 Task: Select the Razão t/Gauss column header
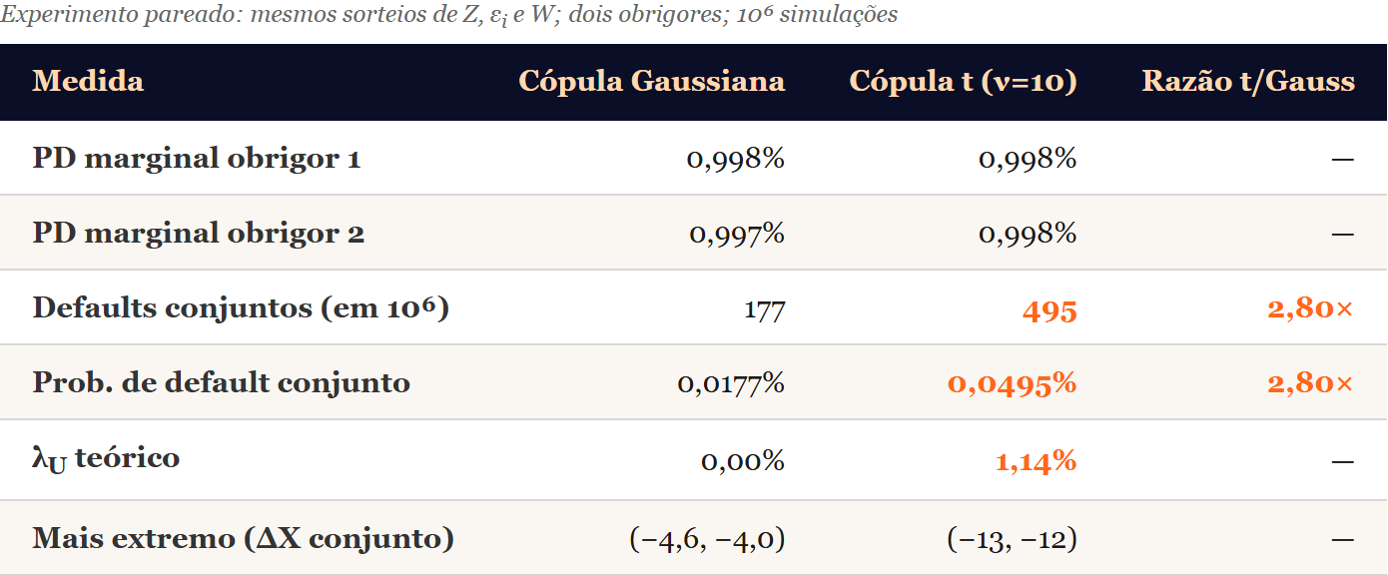point(1248,81)
